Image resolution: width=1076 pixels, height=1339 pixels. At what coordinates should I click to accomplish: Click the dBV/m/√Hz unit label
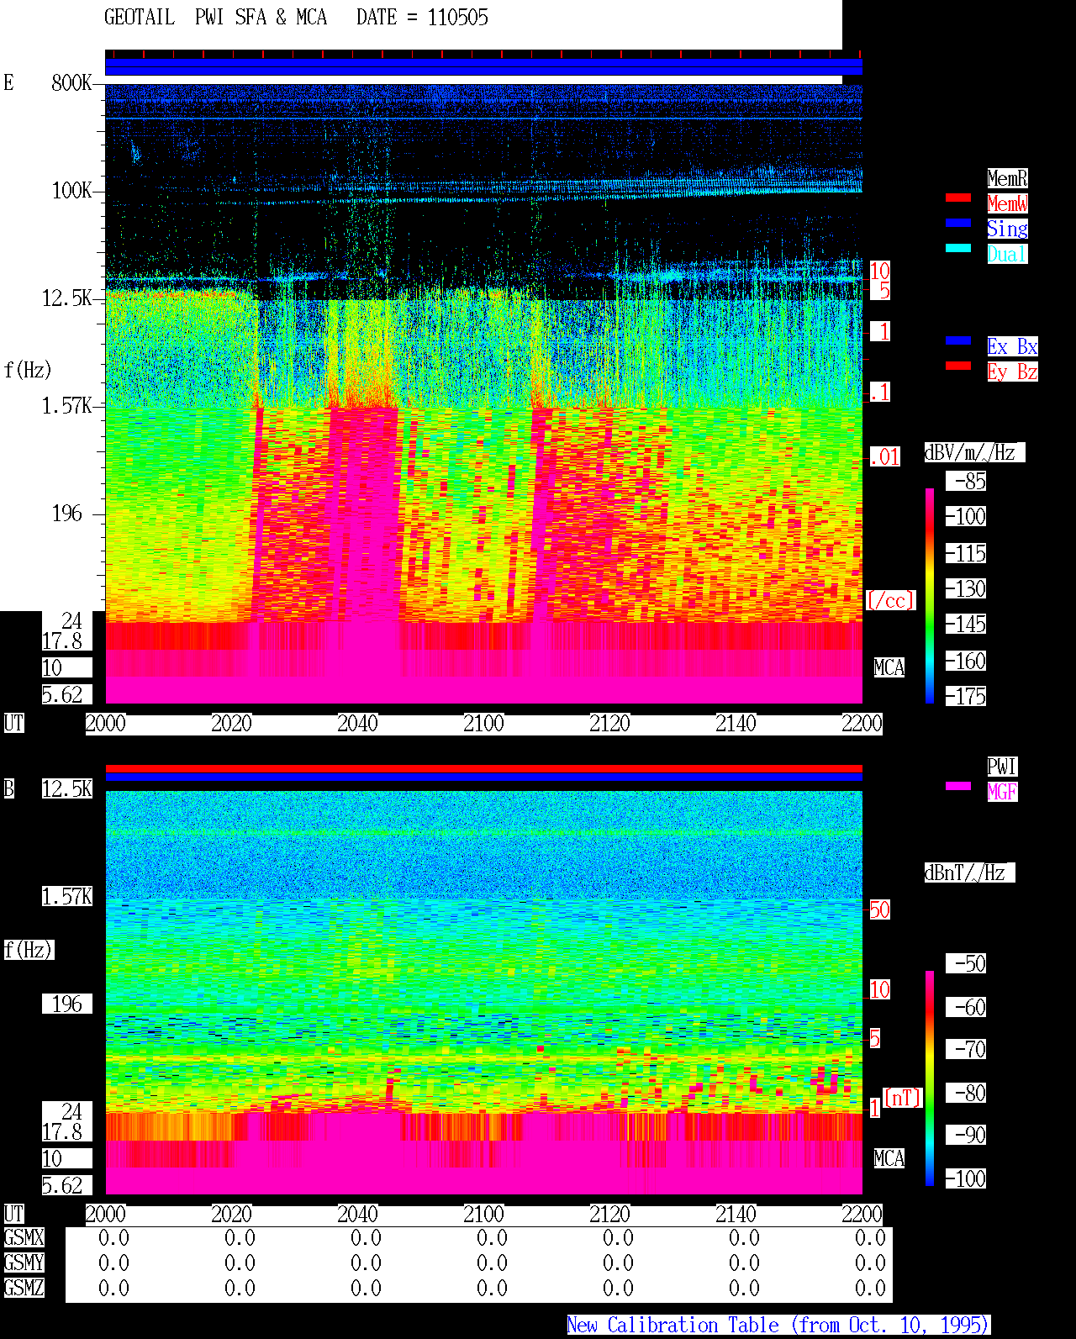point(974,452)
